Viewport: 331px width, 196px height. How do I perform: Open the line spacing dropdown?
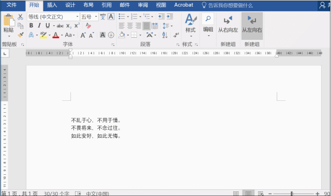click(172, 26)
